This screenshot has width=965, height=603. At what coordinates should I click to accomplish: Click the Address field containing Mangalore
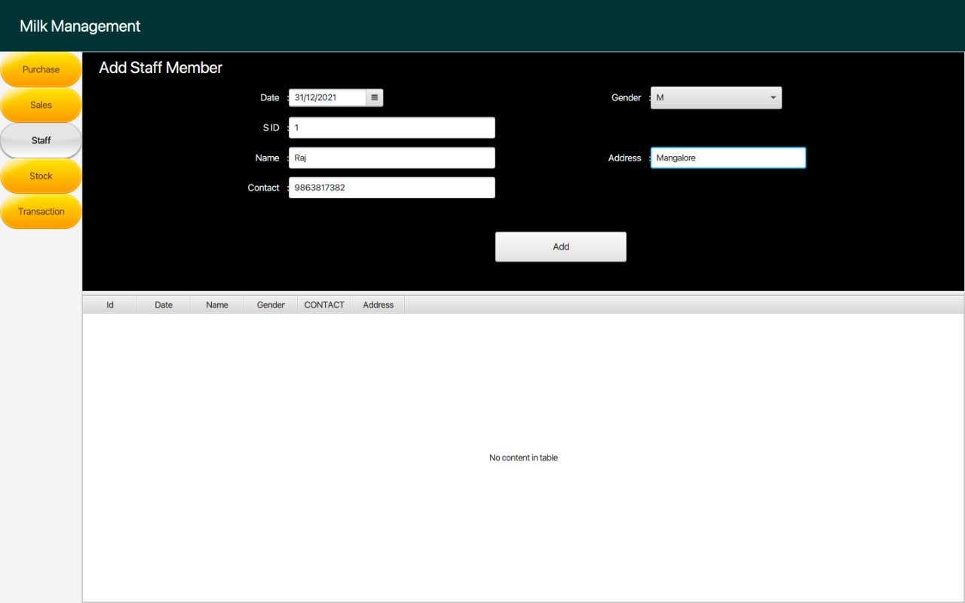pyautogui.click(x=728, y=158)
